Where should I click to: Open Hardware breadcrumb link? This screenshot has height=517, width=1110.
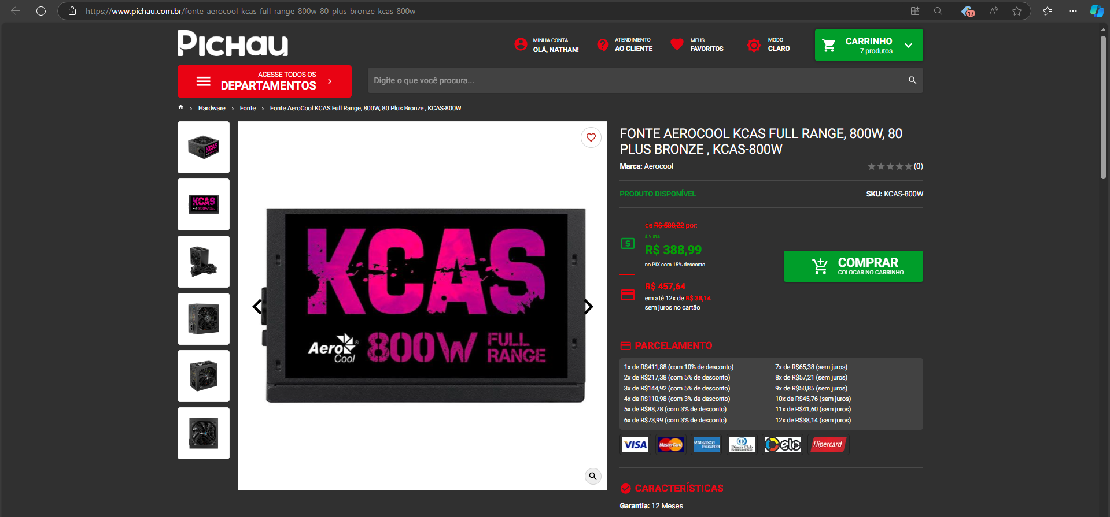[212, 108]
